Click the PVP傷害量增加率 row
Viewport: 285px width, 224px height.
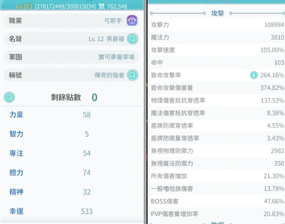[217, 214]
